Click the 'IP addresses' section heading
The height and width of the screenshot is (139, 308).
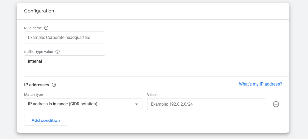(37, 85)
